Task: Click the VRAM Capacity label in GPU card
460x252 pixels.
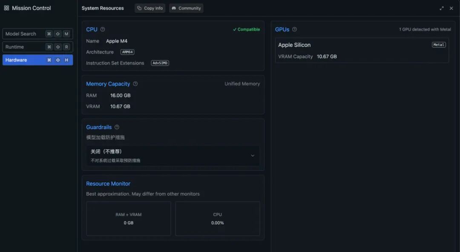Action: [296, 57]
